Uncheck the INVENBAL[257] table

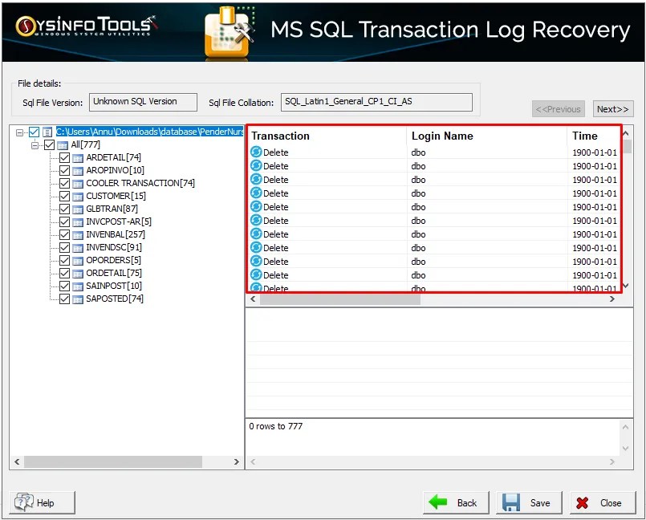pos(64,234)
